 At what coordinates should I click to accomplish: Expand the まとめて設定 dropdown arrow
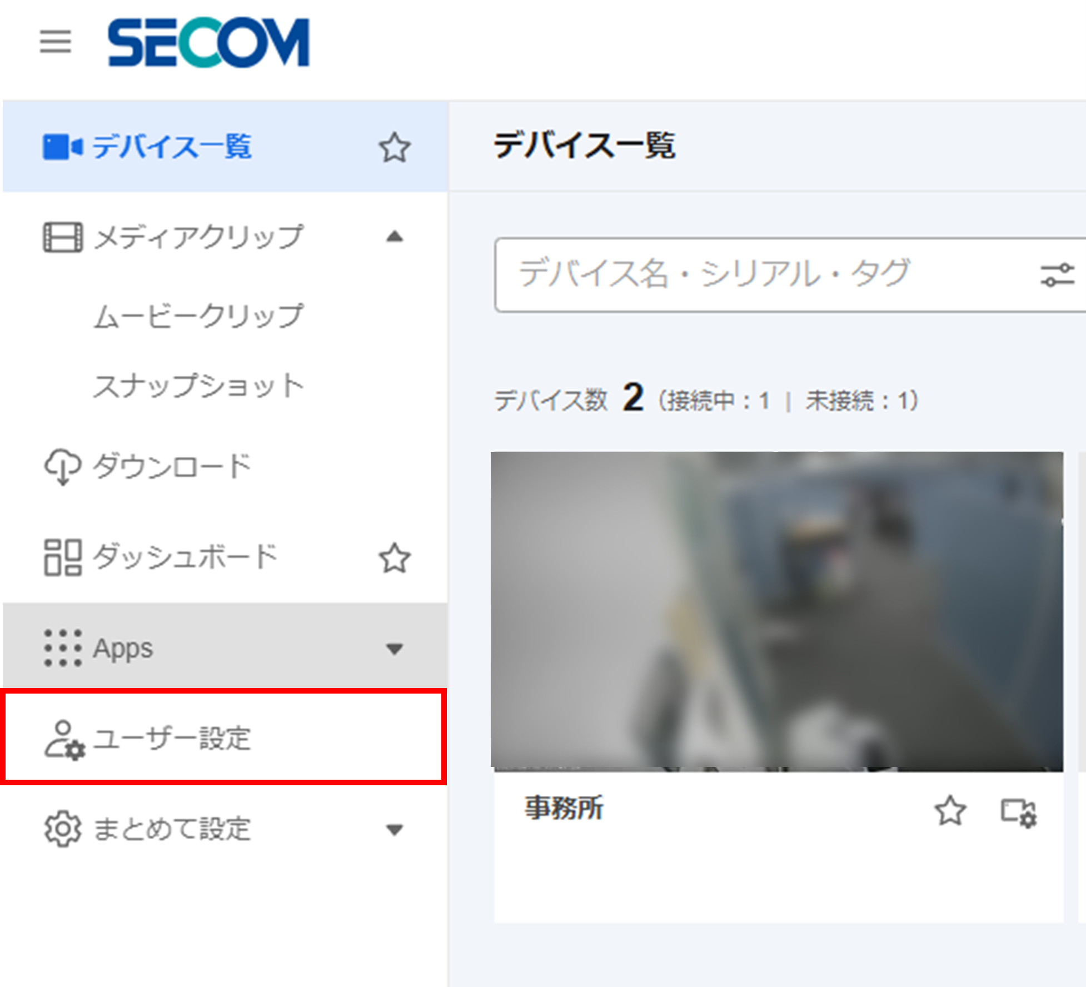[x=395, y=830]
